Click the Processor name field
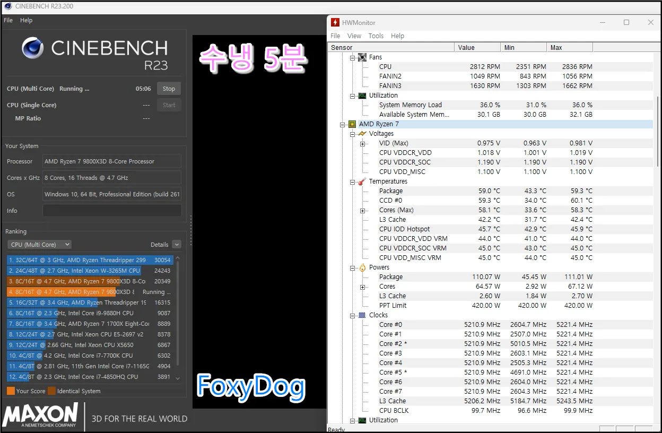This screenshot has width=662, height=433. coord(112,161)
